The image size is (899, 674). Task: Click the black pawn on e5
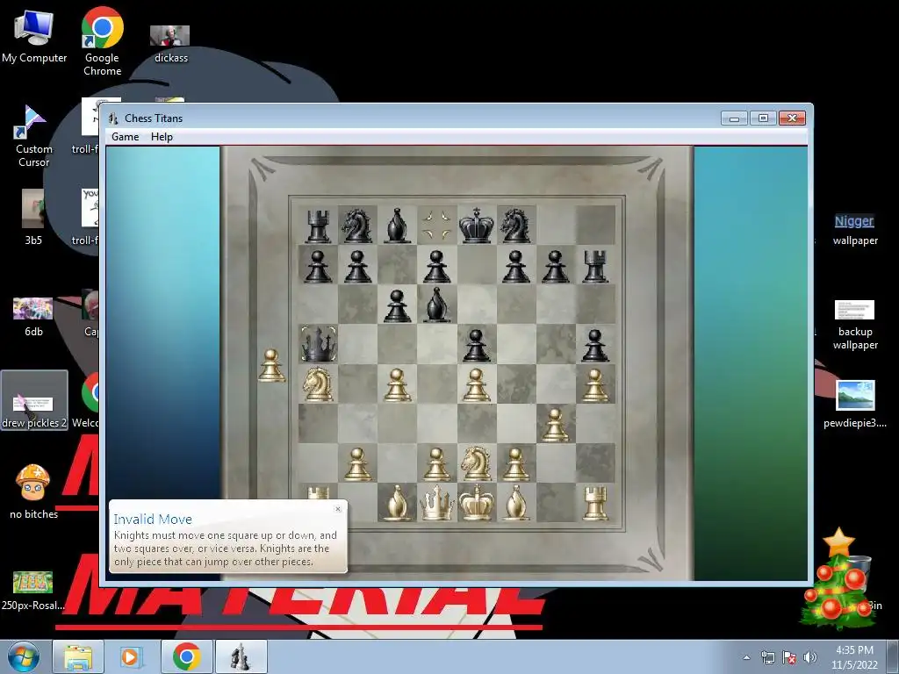pos(476,345)
